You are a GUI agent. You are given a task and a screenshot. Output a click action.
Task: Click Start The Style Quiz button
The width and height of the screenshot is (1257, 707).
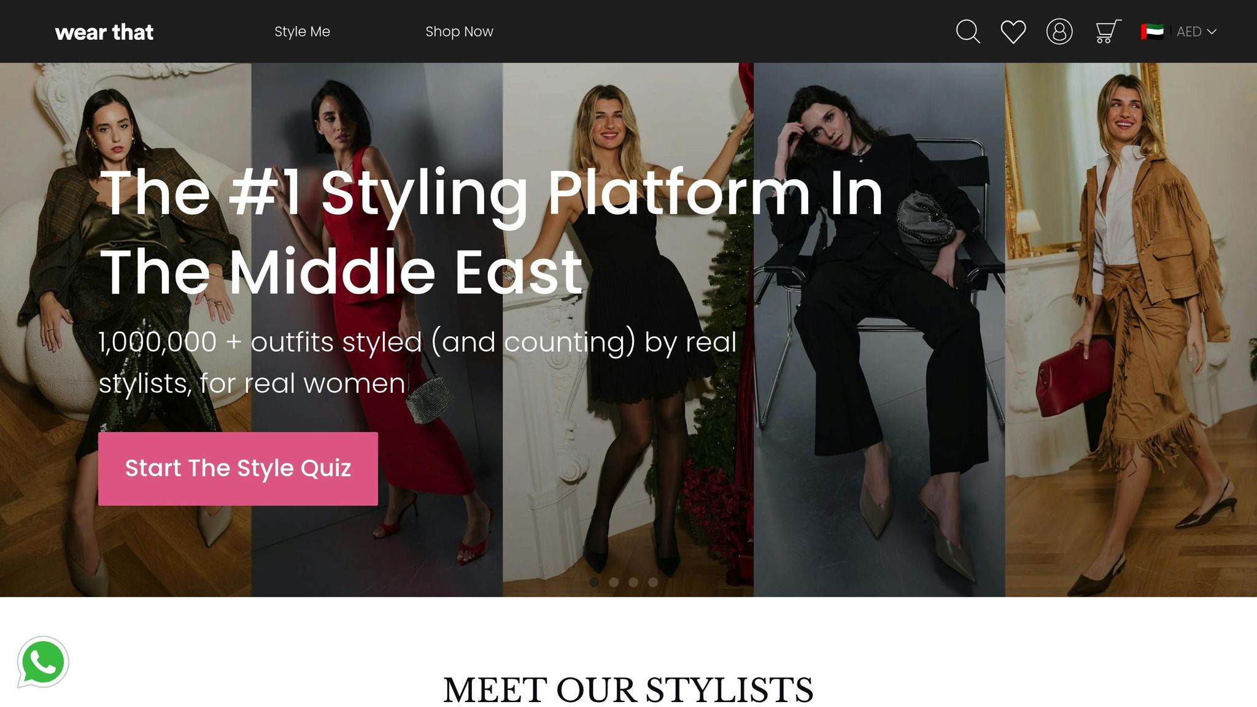coord(238,469)
